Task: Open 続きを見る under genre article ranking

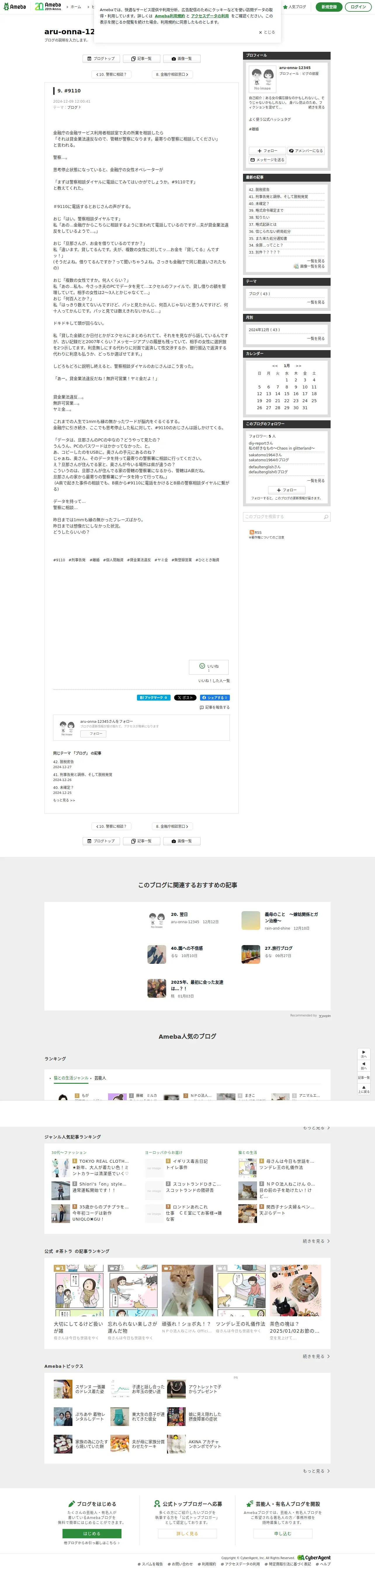Action: pos(316,1241)
